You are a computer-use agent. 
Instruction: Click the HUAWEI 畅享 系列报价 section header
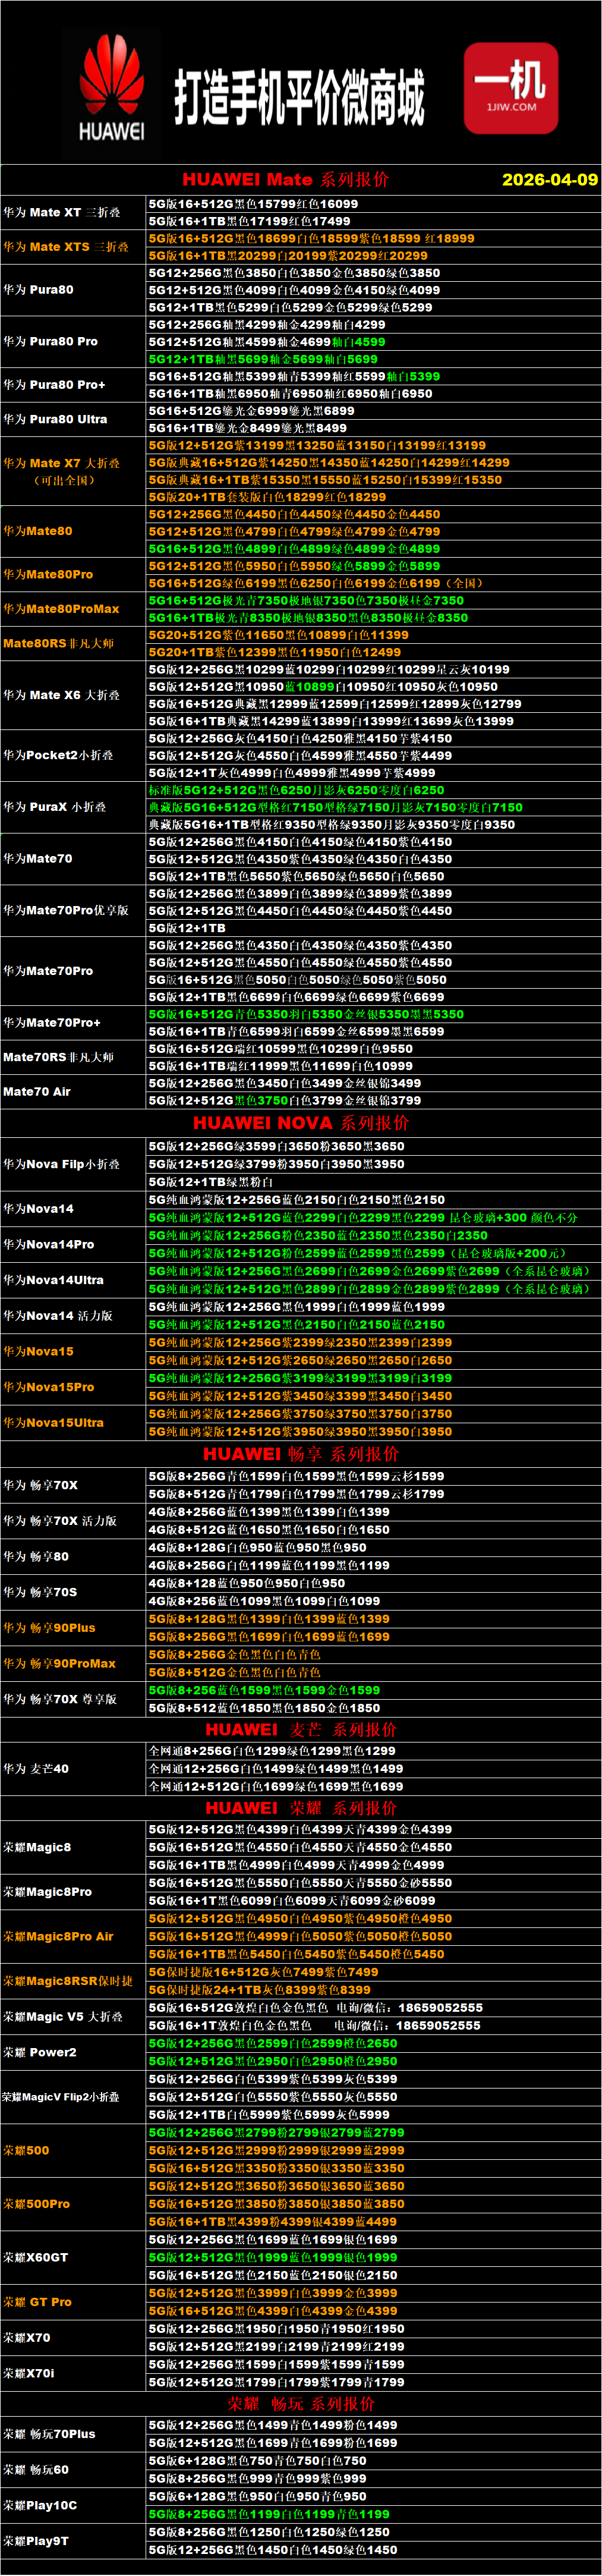[300, 1454]
